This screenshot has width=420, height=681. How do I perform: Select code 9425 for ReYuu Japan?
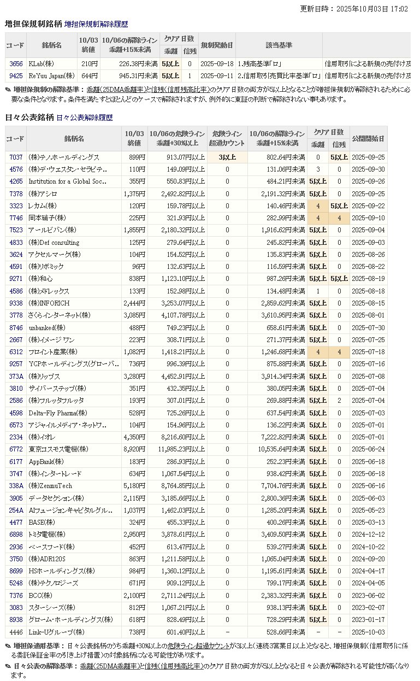16,76
